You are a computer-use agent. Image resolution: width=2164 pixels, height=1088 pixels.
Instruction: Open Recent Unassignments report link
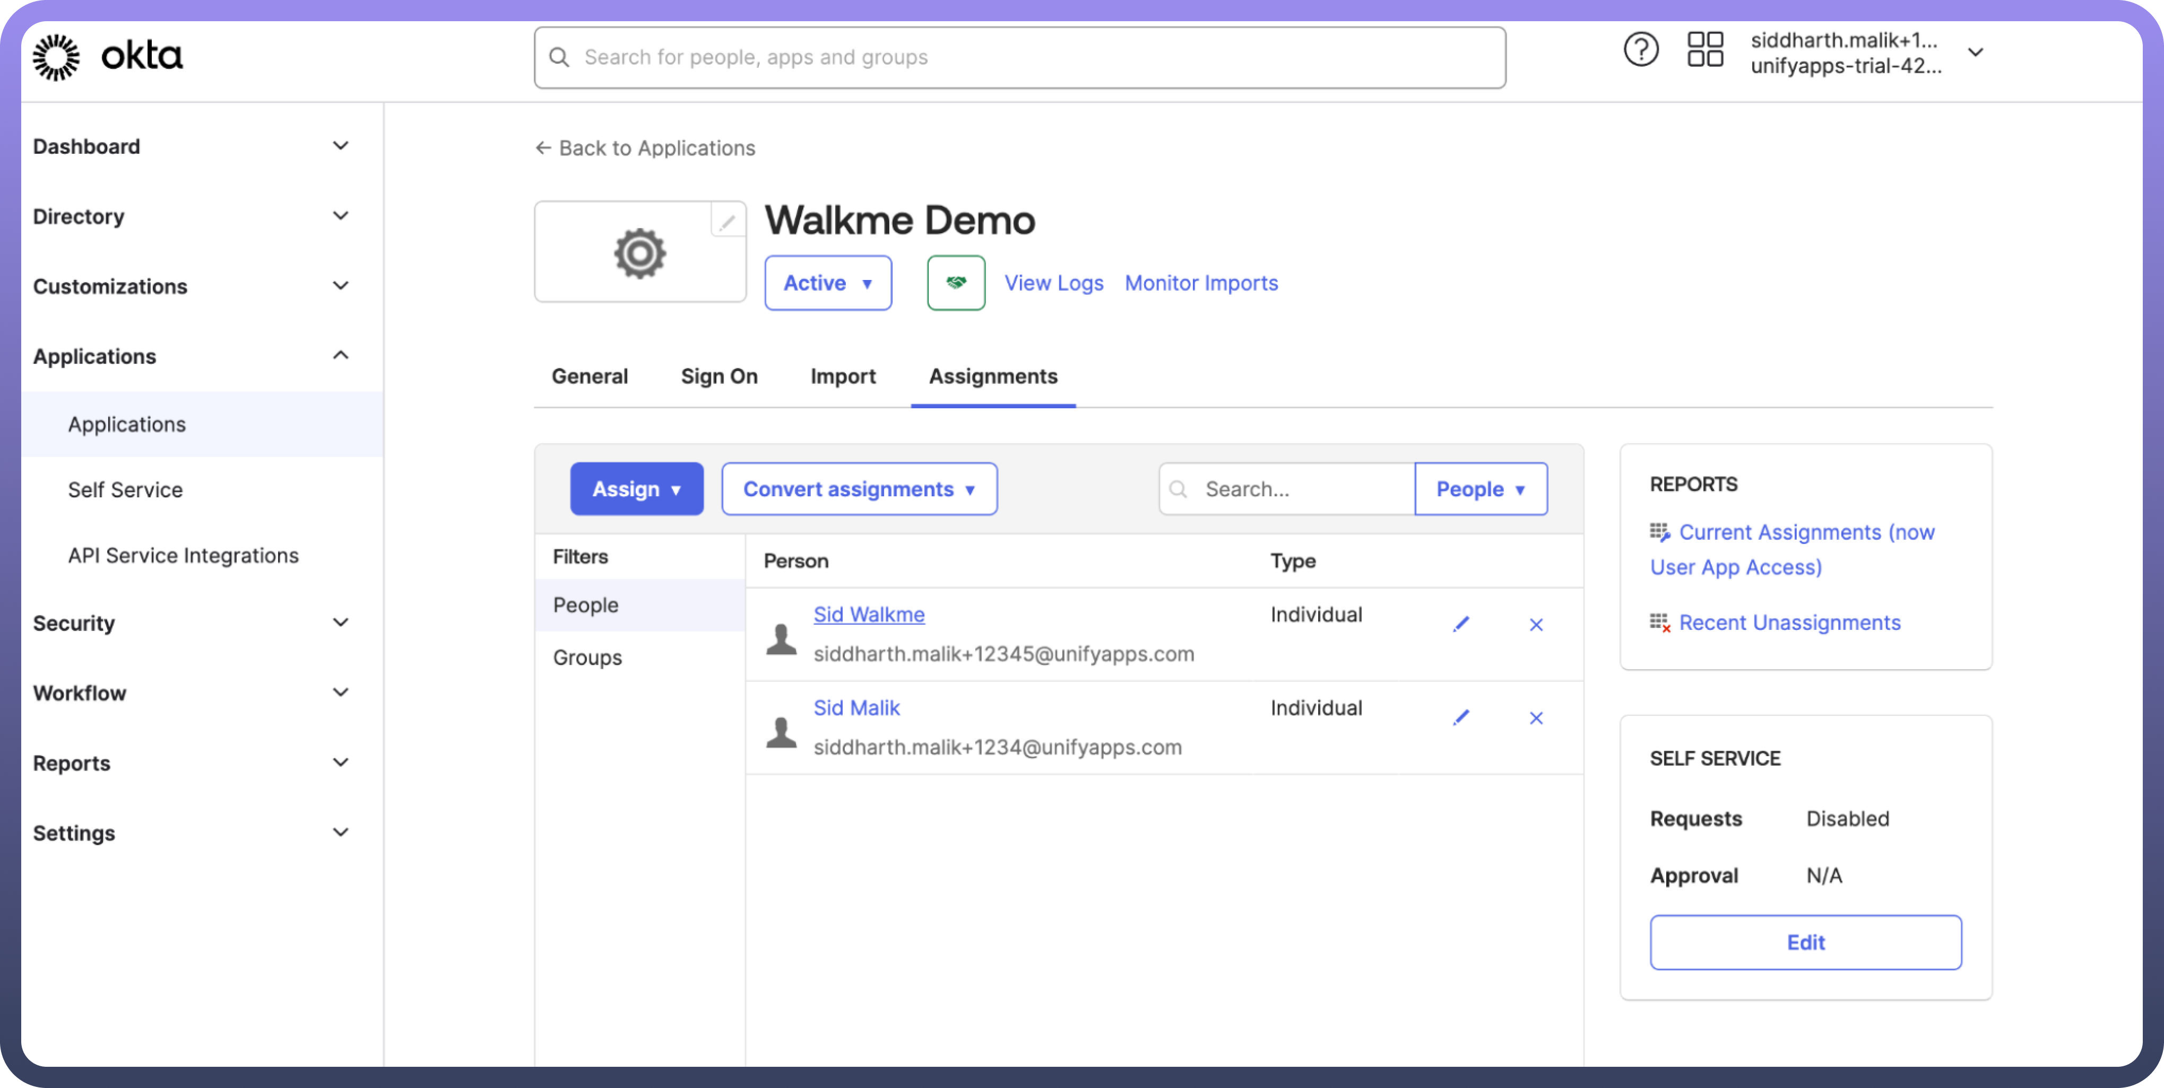pos(1789,623)
